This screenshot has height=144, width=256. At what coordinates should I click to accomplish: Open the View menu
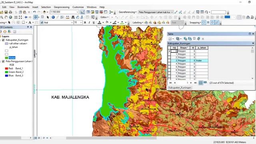click(12, 7)
